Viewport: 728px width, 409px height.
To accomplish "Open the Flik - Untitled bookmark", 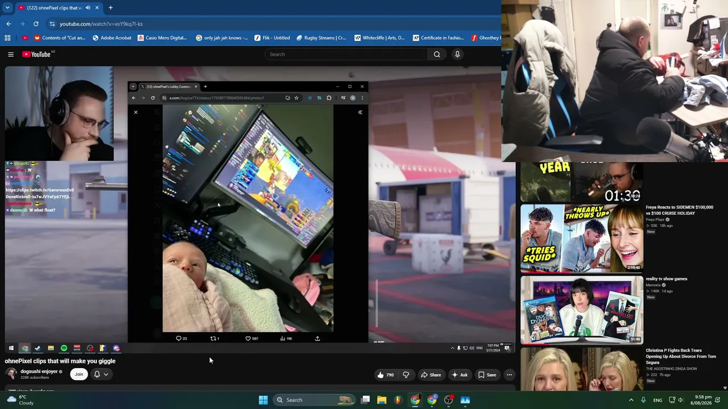I will pyautogui.click(x=272, y=38).
